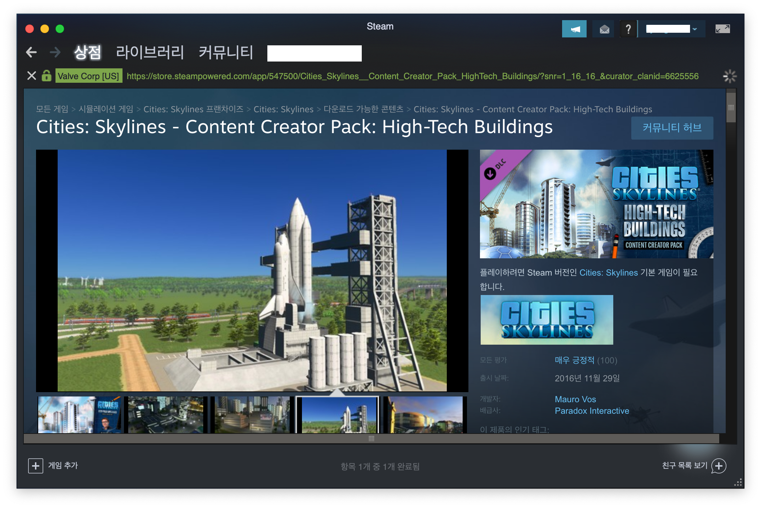The width and height of the screenshot is (761, 508).
Task: Click the forward navigation arrow
Action: [x=55, y=53]
